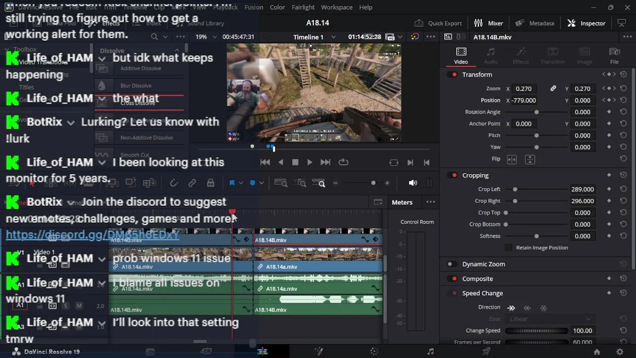Screen dimensions: 636x358
Task: Add keyframe for Crop Left
Action: click(609, 189)
